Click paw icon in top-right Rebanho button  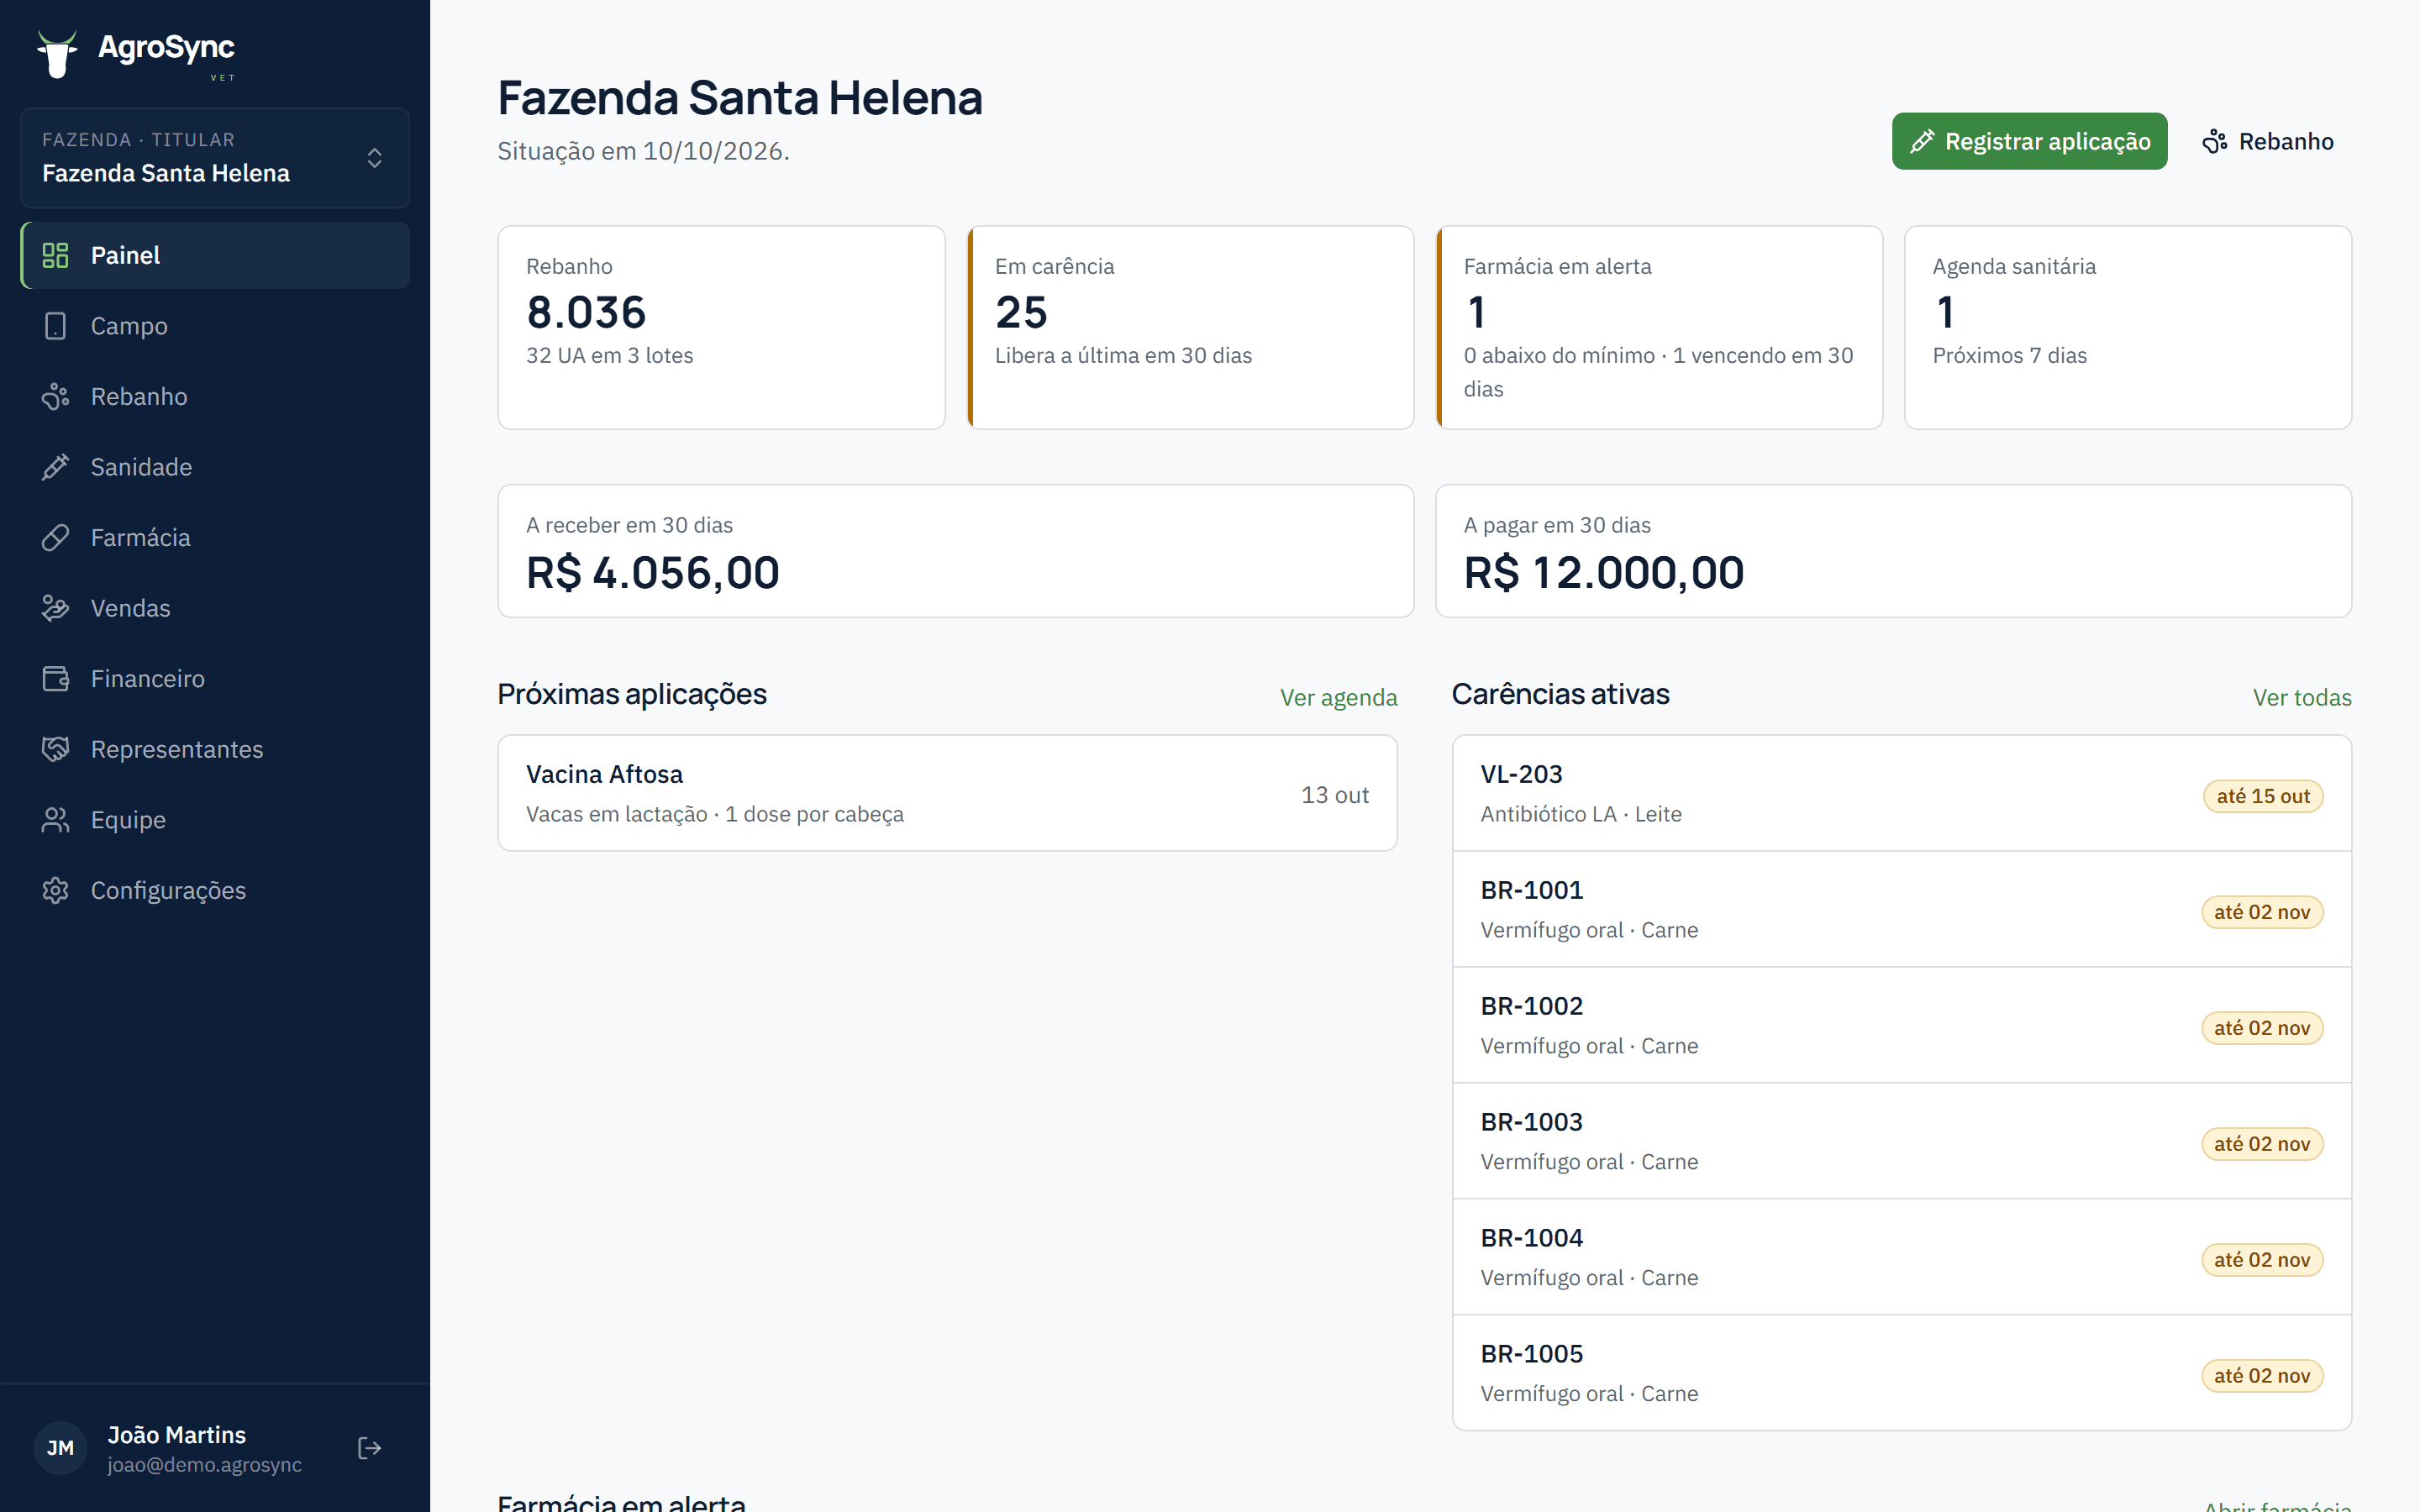[x=2215, y=141]
